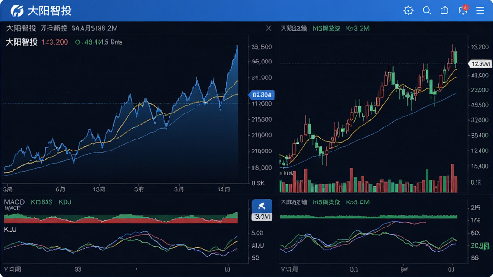The height and width of the screenshot is (277, 493).
Task: Click the 大阳智投 app logo
Action: tap(17, 11)
